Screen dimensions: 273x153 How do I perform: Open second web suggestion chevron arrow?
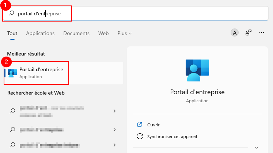click(x=114, y=130)
